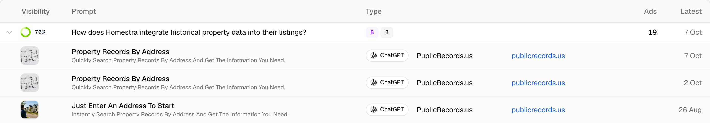Select the purple B type badge

tap(372, 32)
